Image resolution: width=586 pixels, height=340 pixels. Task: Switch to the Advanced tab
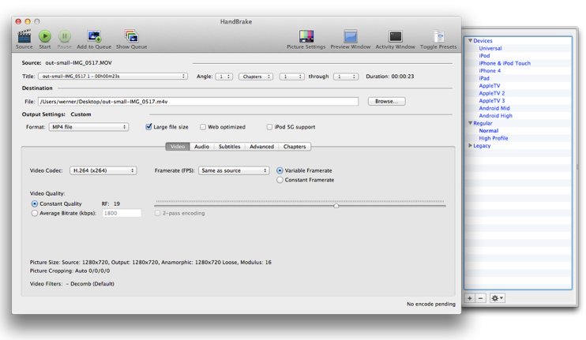click(261, 147)
